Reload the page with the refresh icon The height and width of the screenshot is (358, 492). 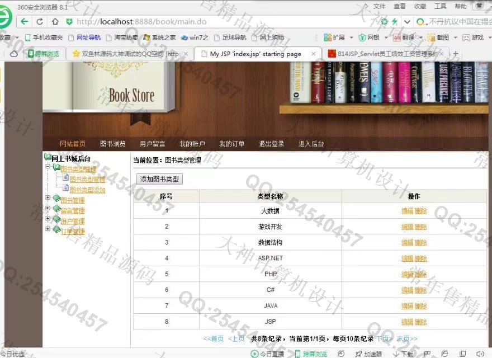tap(40, 22)
